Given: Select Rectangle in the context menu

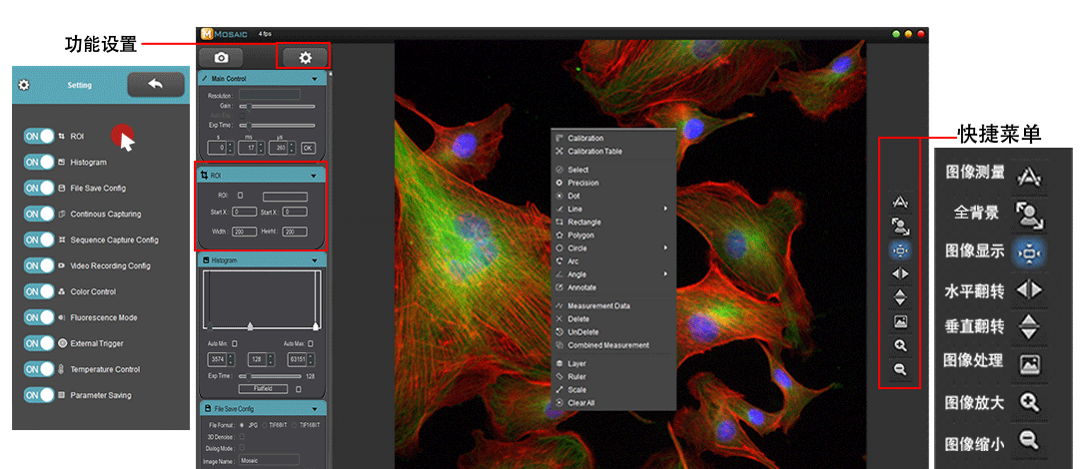Looking at the screenshot, I should pyautogui.click(x=584, y=222).
